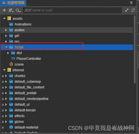
Task: Expand the audios folder
Action: pyautogui.click(x=6, y=30)
